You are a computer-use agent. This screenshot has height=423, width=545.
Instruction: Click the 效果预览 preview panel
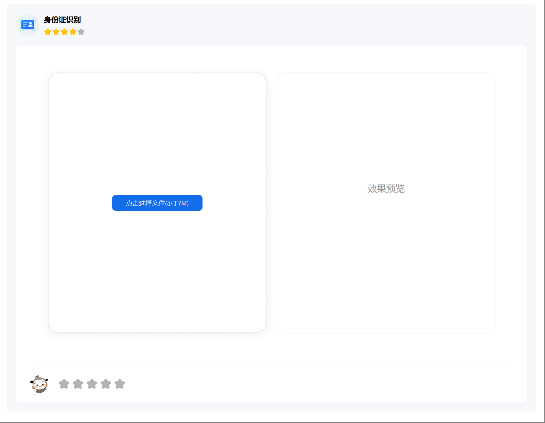click(x=386, y=203)
